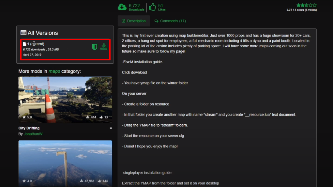Click the five-star rating widget
333x187 pixels.
tap(307, 5)
